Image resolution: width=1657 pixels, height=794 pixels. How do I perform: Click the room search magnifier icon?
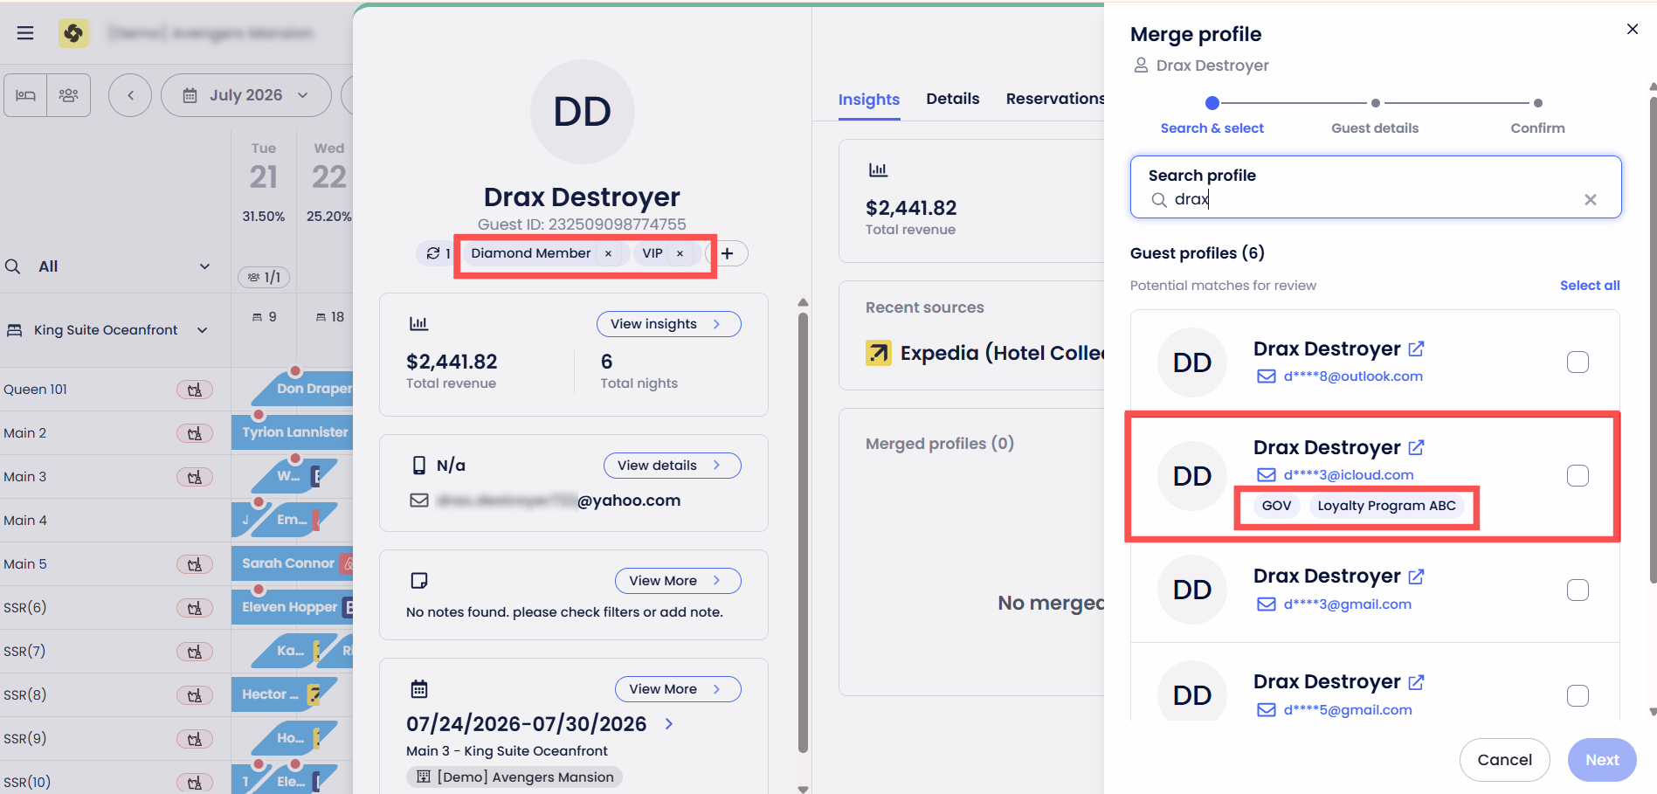pos(13,266)
